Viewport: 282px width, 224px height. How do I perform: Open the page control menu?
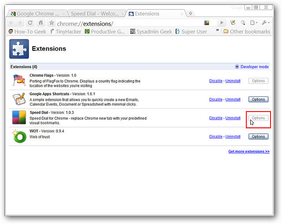[x=253, y=23]
